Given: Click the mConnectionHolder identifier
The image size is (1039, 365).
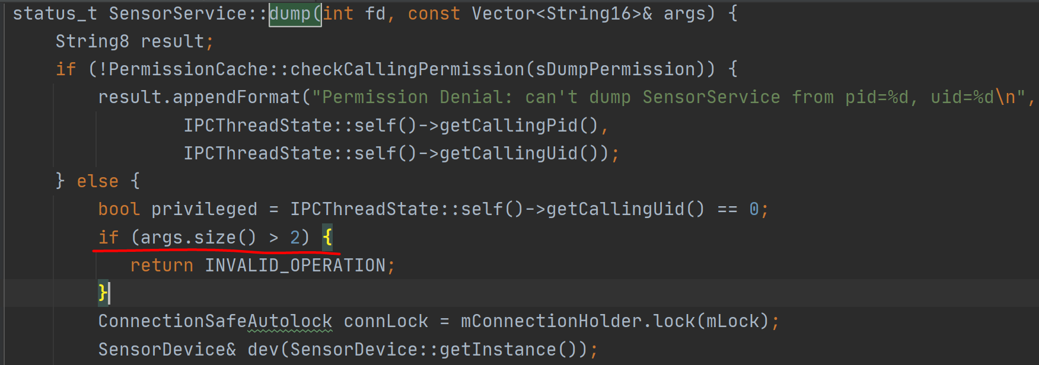Looking at the screenshot, I should 551,321.
